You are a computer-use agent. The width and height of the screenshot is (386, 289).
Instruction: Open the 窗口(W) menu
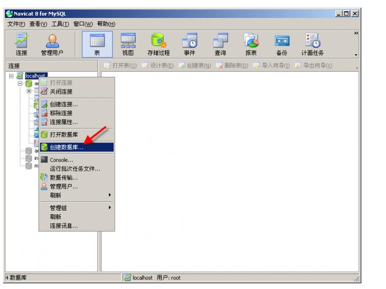(x=83, y=24)
